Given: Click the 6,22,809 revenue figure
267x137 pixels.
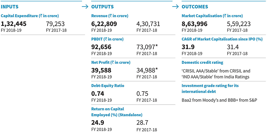Looking at the screenshot, I should [104, 24].
